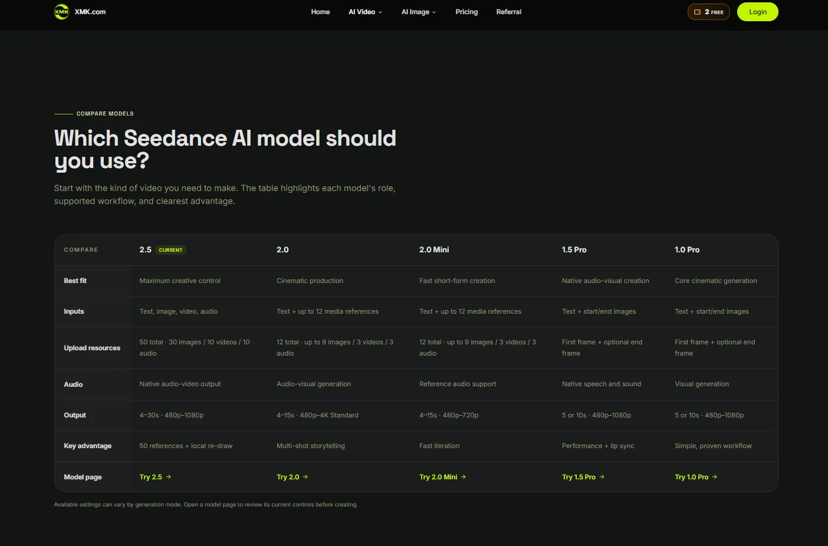Click the 'Model page' row label

click(x=83, y=477)
